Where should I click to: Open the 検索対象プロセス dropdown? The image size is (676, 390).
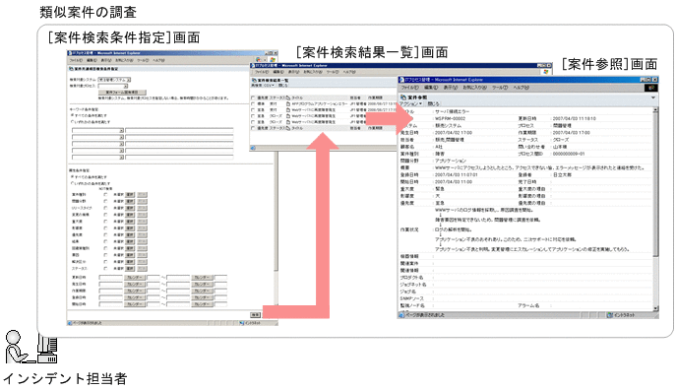[114, 86]
